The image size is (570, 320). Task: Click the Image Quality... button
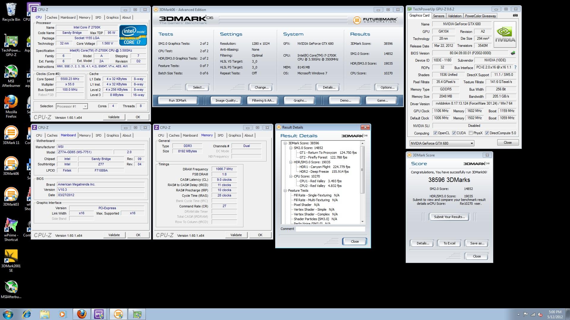[227, 100]
